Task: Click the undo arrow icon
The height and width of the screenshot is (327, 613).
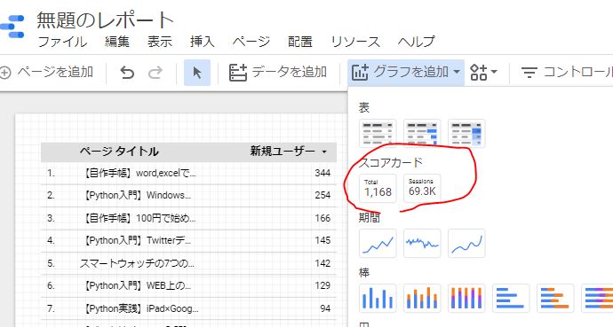Action: 127,73
